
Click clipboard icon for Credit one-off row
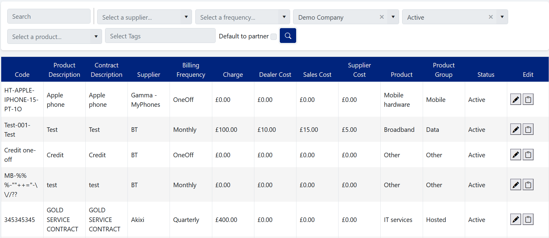tap(528, 155)
